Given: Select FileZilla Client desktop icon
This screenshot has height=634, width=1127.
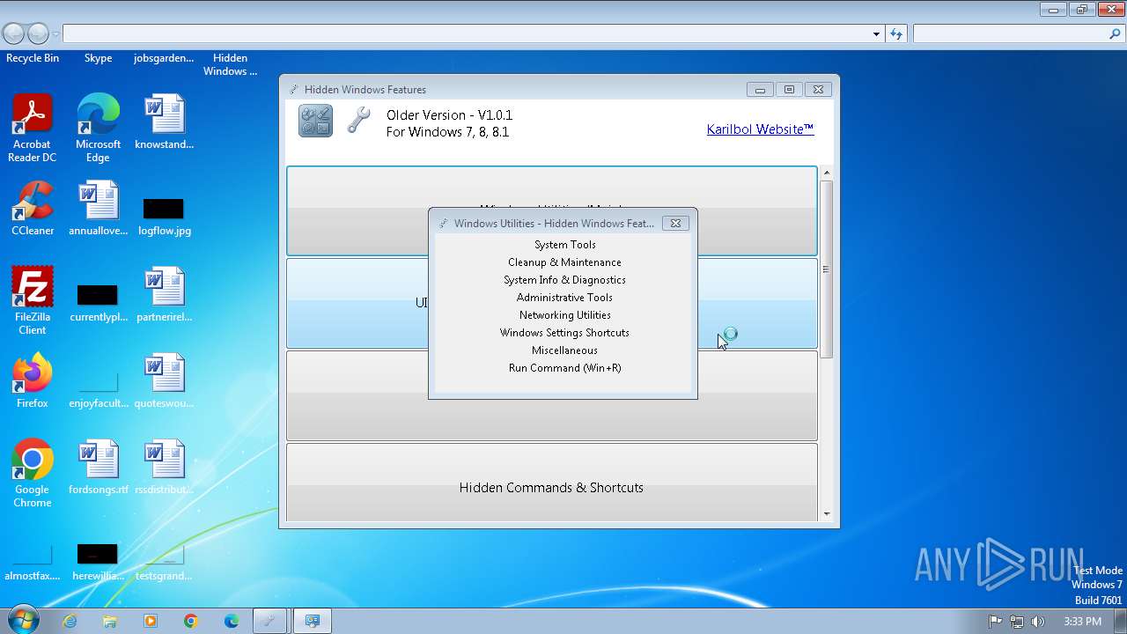Looking at the screenshot, I should (33, 301).
